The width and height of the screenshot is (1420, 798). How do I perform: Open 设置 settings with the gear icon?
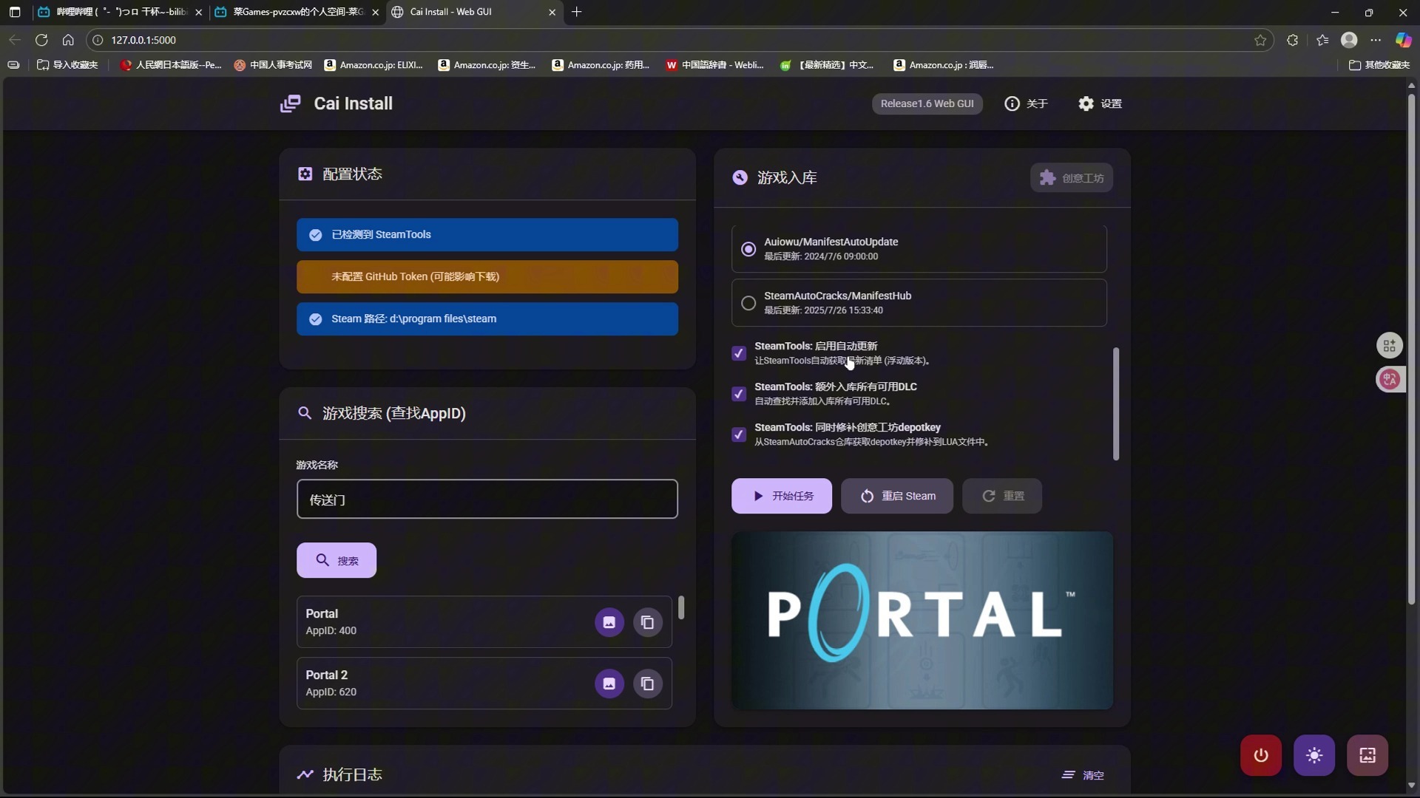(x=1100, y=103)
